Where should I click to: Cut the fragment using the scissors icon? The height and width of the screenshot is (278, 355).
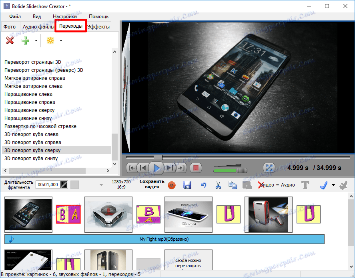coord(218,185)
